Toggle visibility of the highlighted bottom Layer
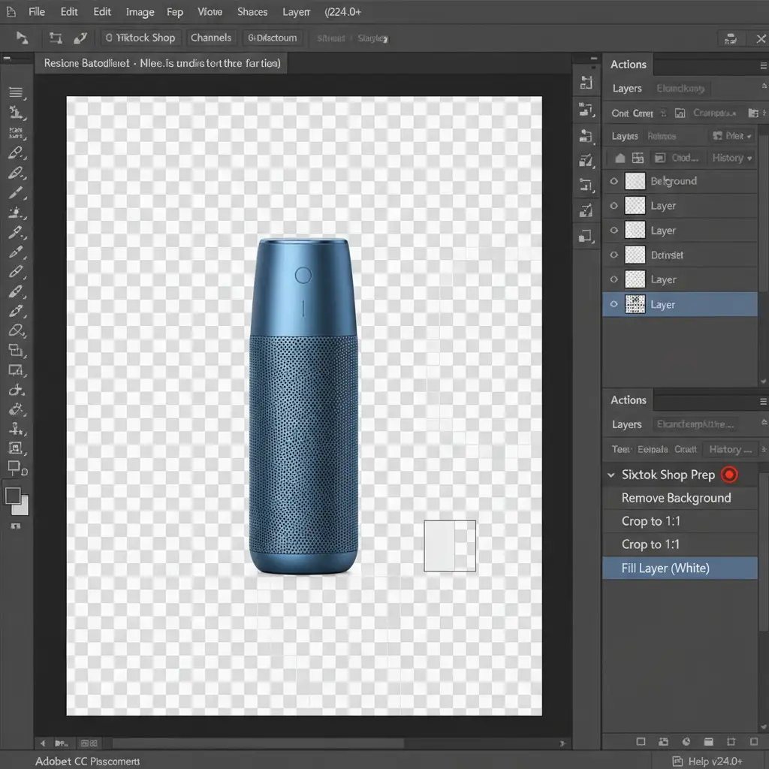Screen dimensions: 769x769 click(614, 304)
